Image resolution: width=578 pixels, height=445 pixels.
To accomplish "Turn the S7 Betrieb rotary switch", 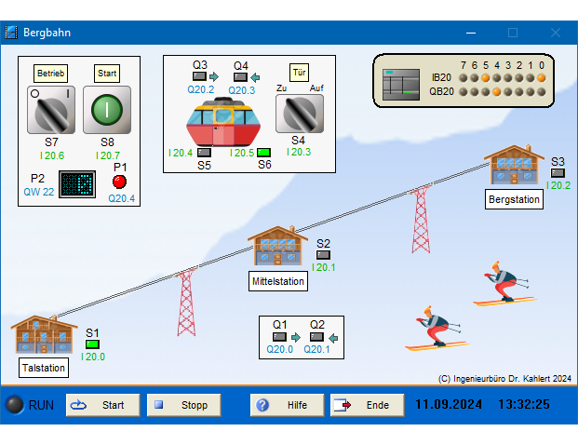I will click(x=51, y=110).
